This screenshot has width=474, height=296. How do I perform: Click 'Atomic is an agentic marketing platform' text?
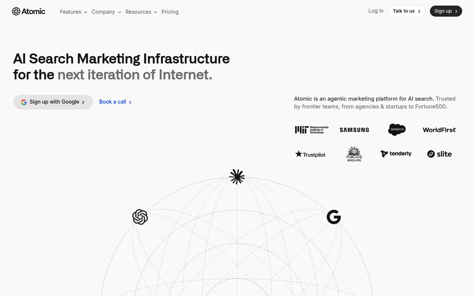coord(364,99)
